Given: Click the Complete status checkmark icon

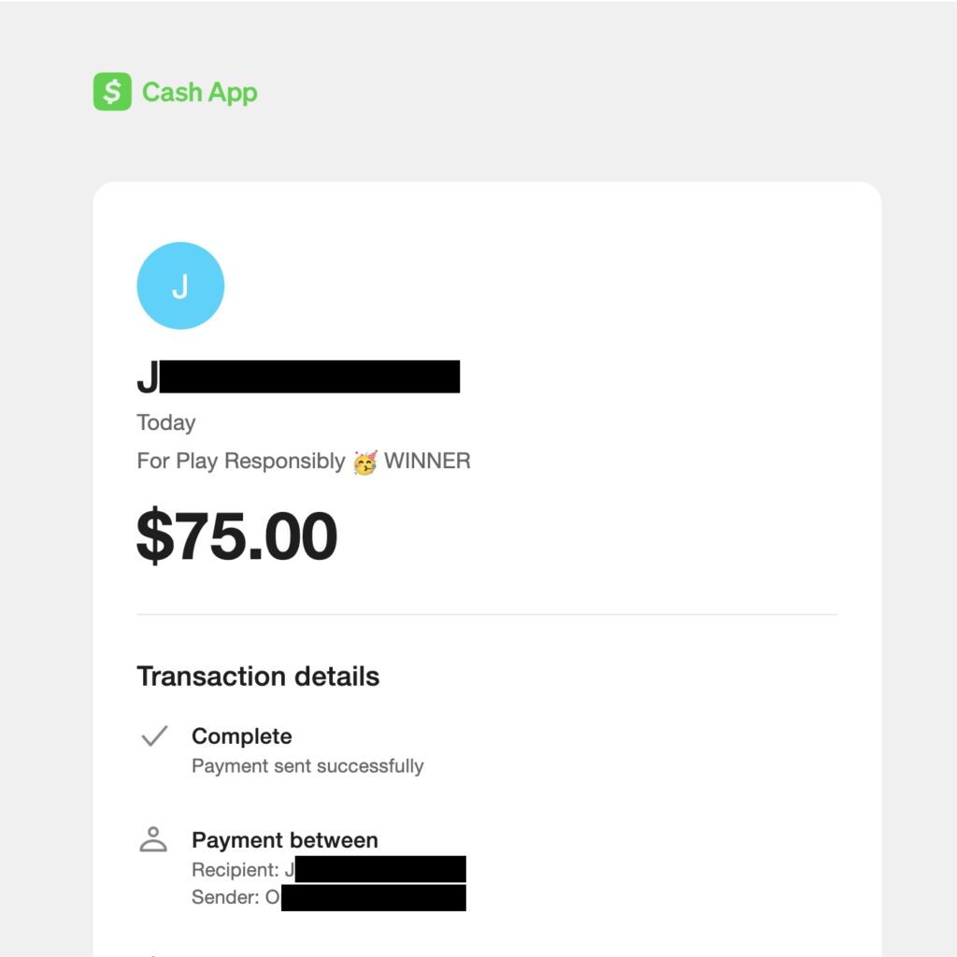Looking at the screenshot, I should (x=153, y=736).
